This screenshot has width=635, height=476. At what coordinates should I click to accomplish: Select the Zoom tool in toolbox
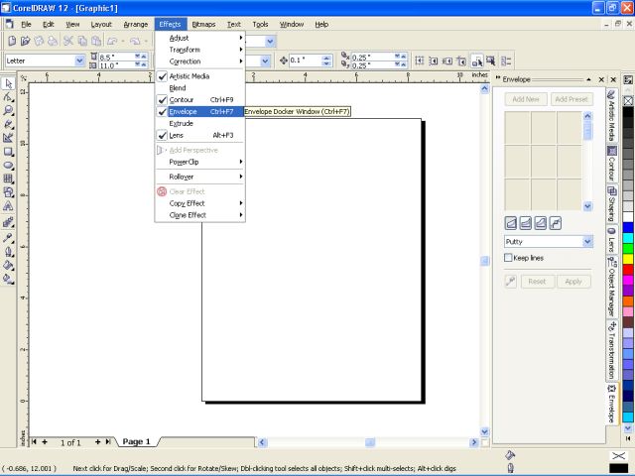coord(8,110)
